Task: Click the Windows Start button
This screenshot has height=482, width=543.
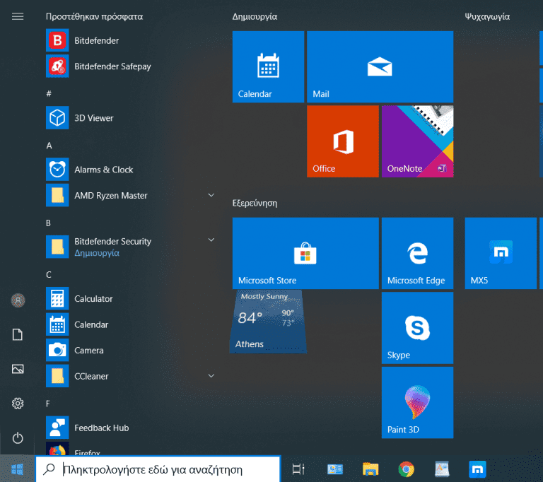Action: 17,469
